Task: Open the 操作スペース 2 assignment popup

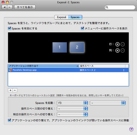Action: 102,70
